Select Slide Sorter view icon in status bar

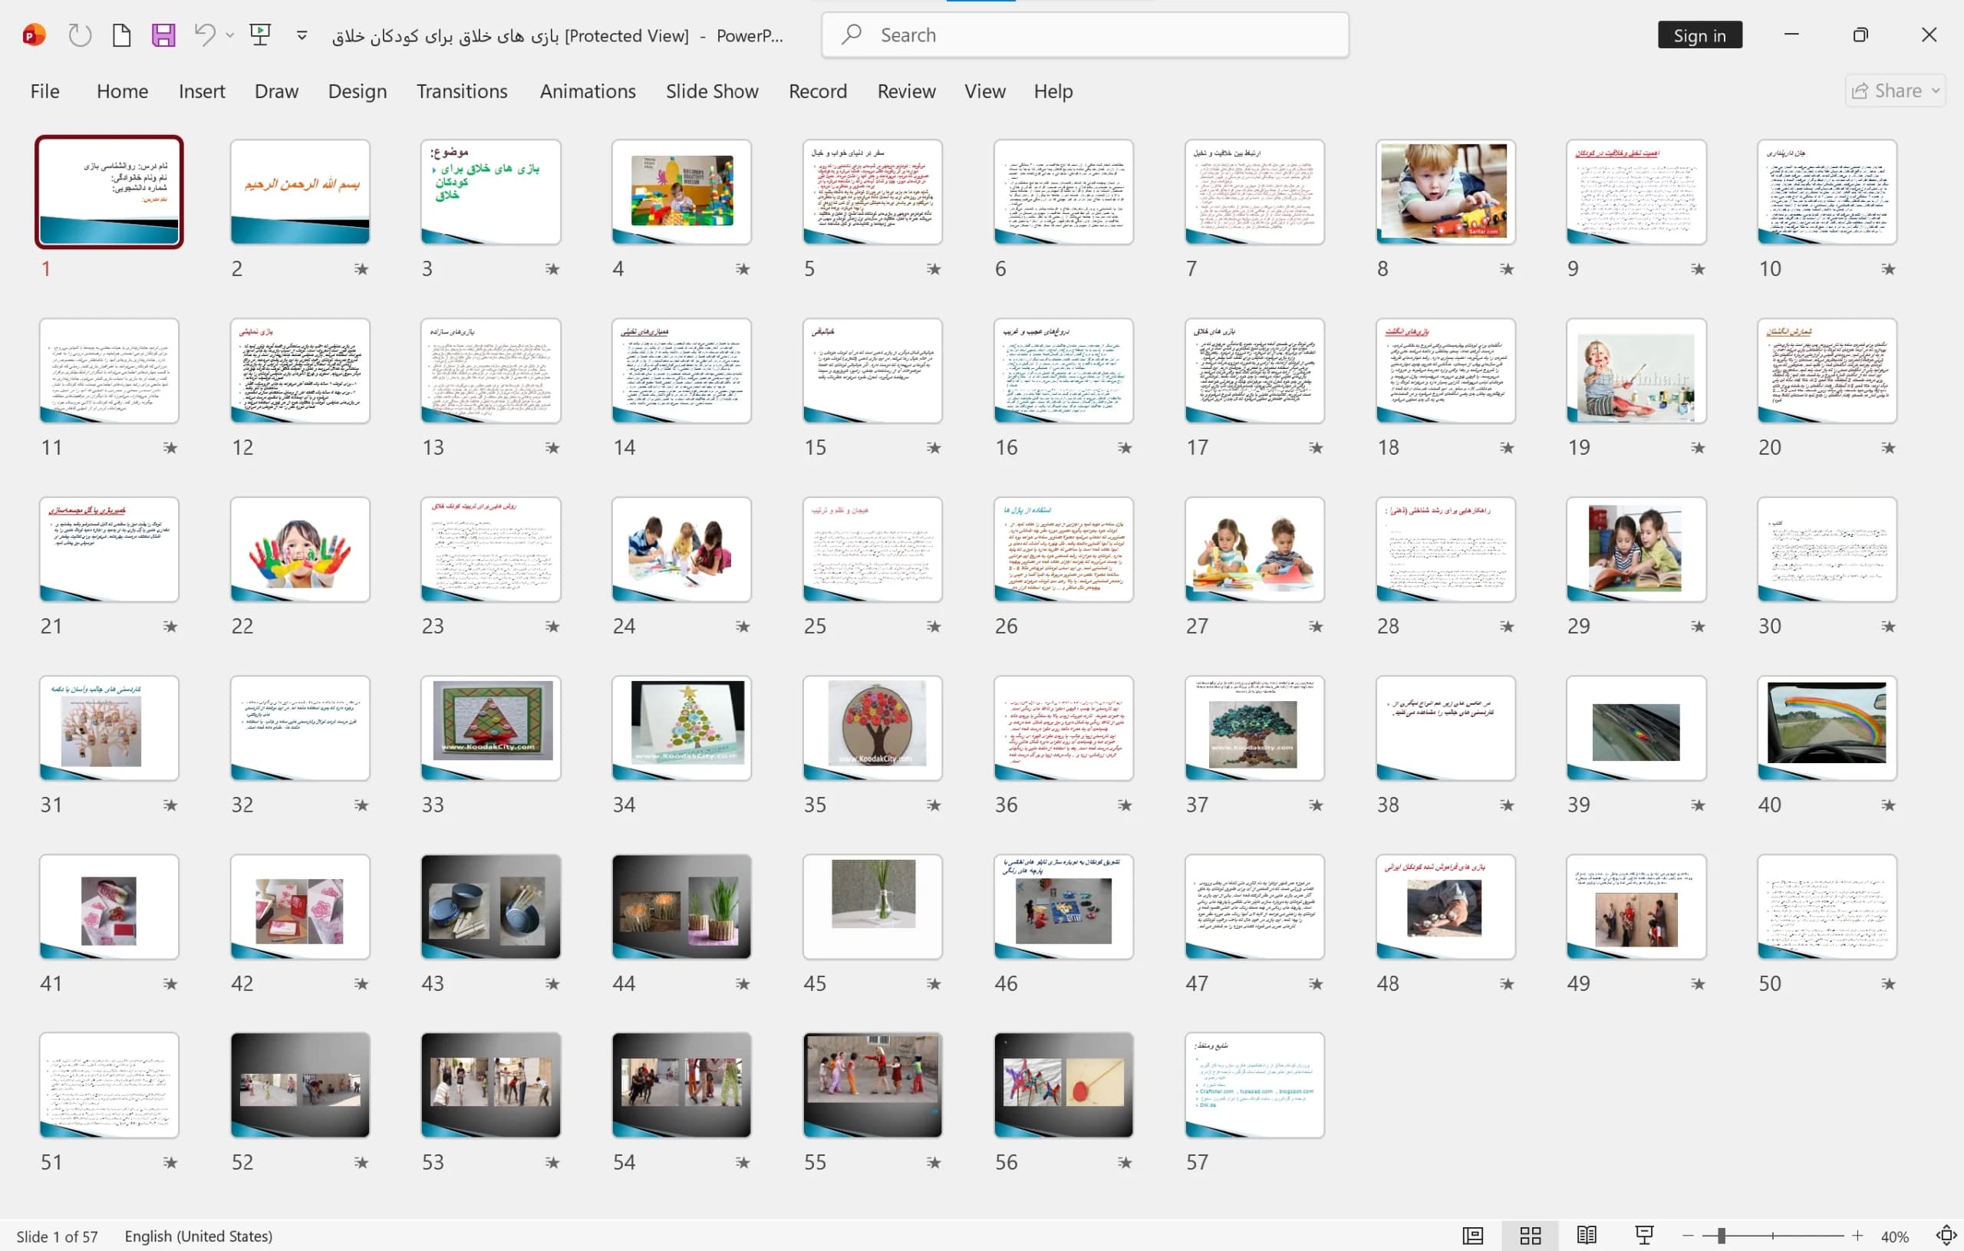[x=1530, y=1236]
